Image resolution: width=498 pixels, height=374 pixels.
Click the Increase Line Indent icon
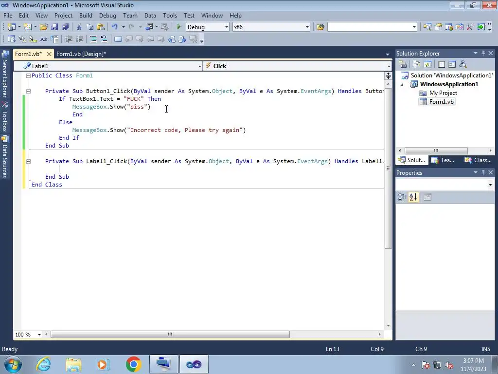coord(79,39)
